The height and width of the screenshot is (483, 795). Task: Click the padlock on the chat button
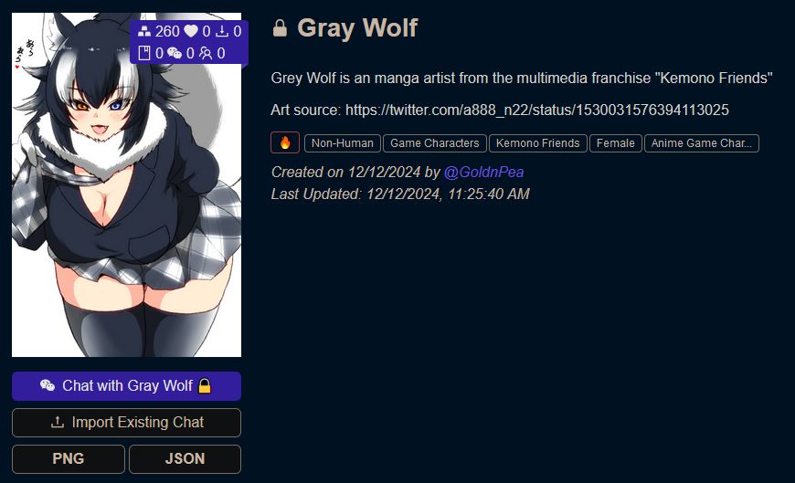pyautogui.click(x=205, y=385)
